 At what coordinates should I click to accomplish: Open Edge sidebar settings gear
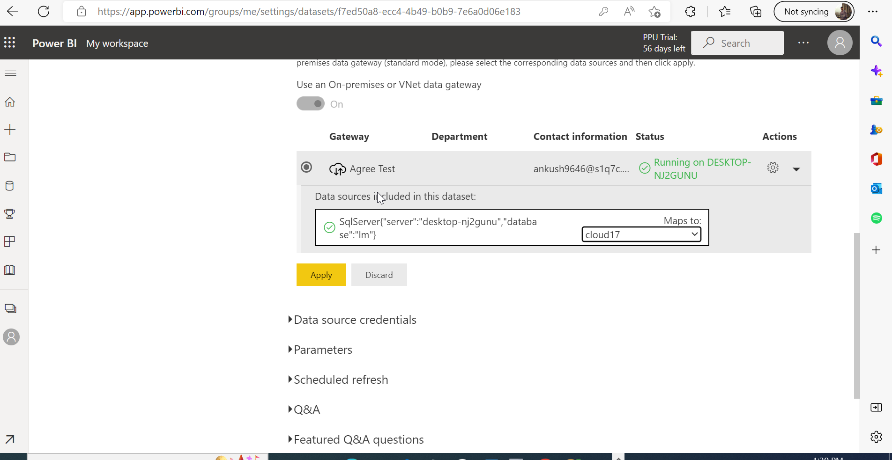pyautogui.click(x=877, y=437)
